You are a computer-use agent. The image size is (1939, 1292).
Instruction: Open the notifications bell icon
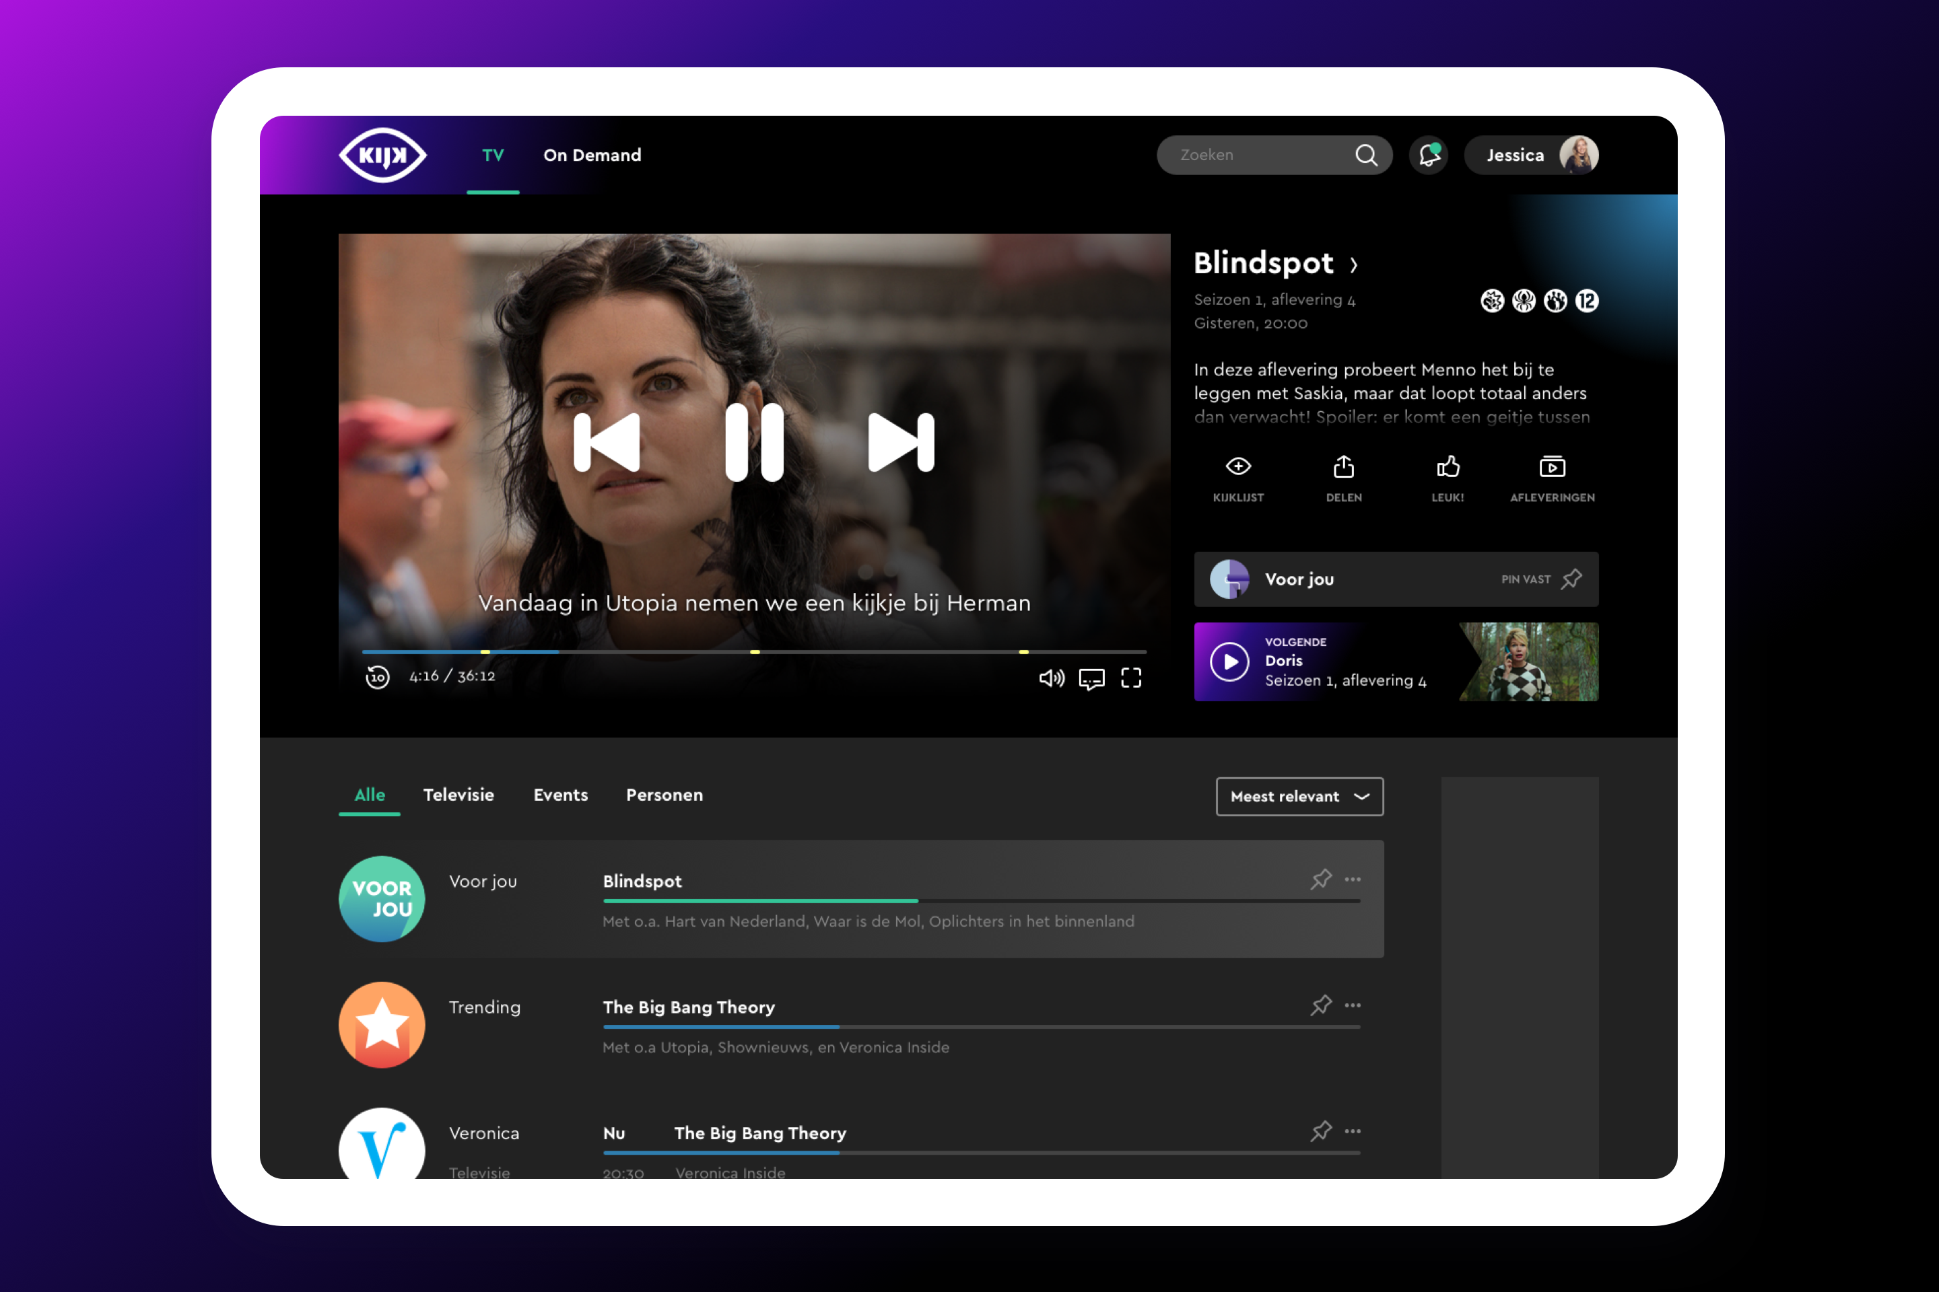pos(1429,155)
